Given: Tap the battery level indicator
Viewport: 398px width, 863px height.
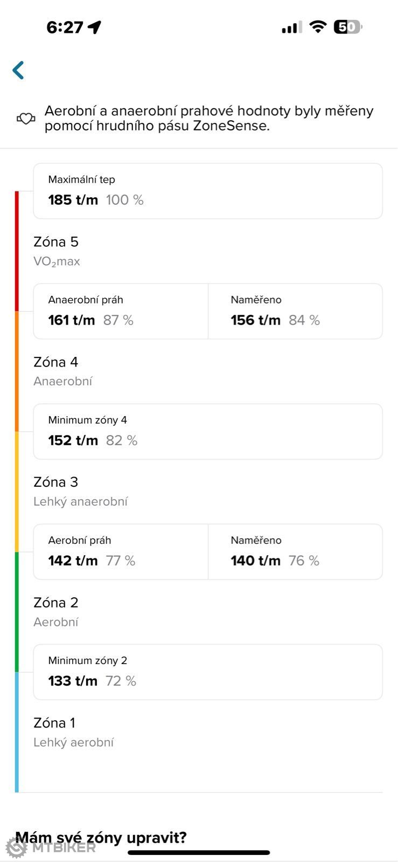Looking at the screenshot, I should coord(348,27).
